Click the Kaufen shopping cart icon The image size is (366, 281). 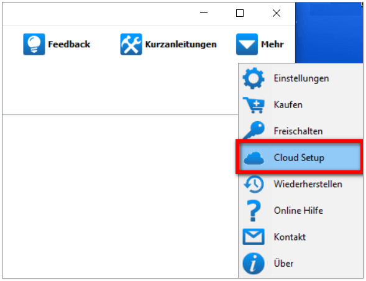tap(254, 105)
